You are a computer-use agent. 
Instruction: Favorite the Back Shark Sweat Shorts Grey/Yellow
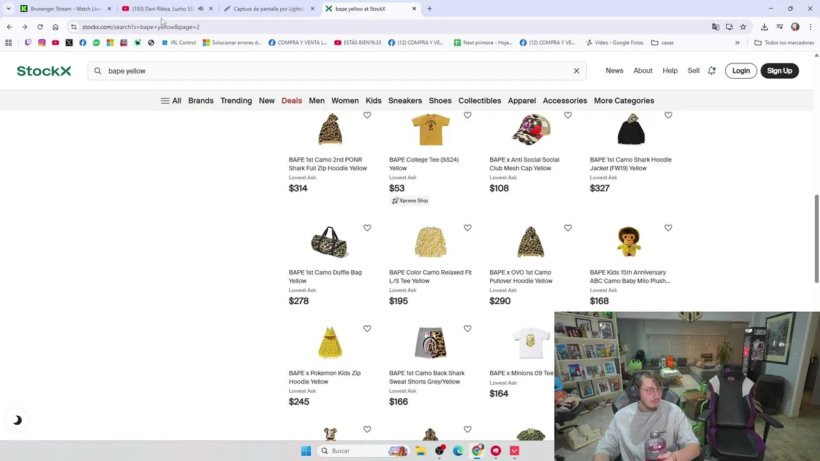[x=468, y=328]
